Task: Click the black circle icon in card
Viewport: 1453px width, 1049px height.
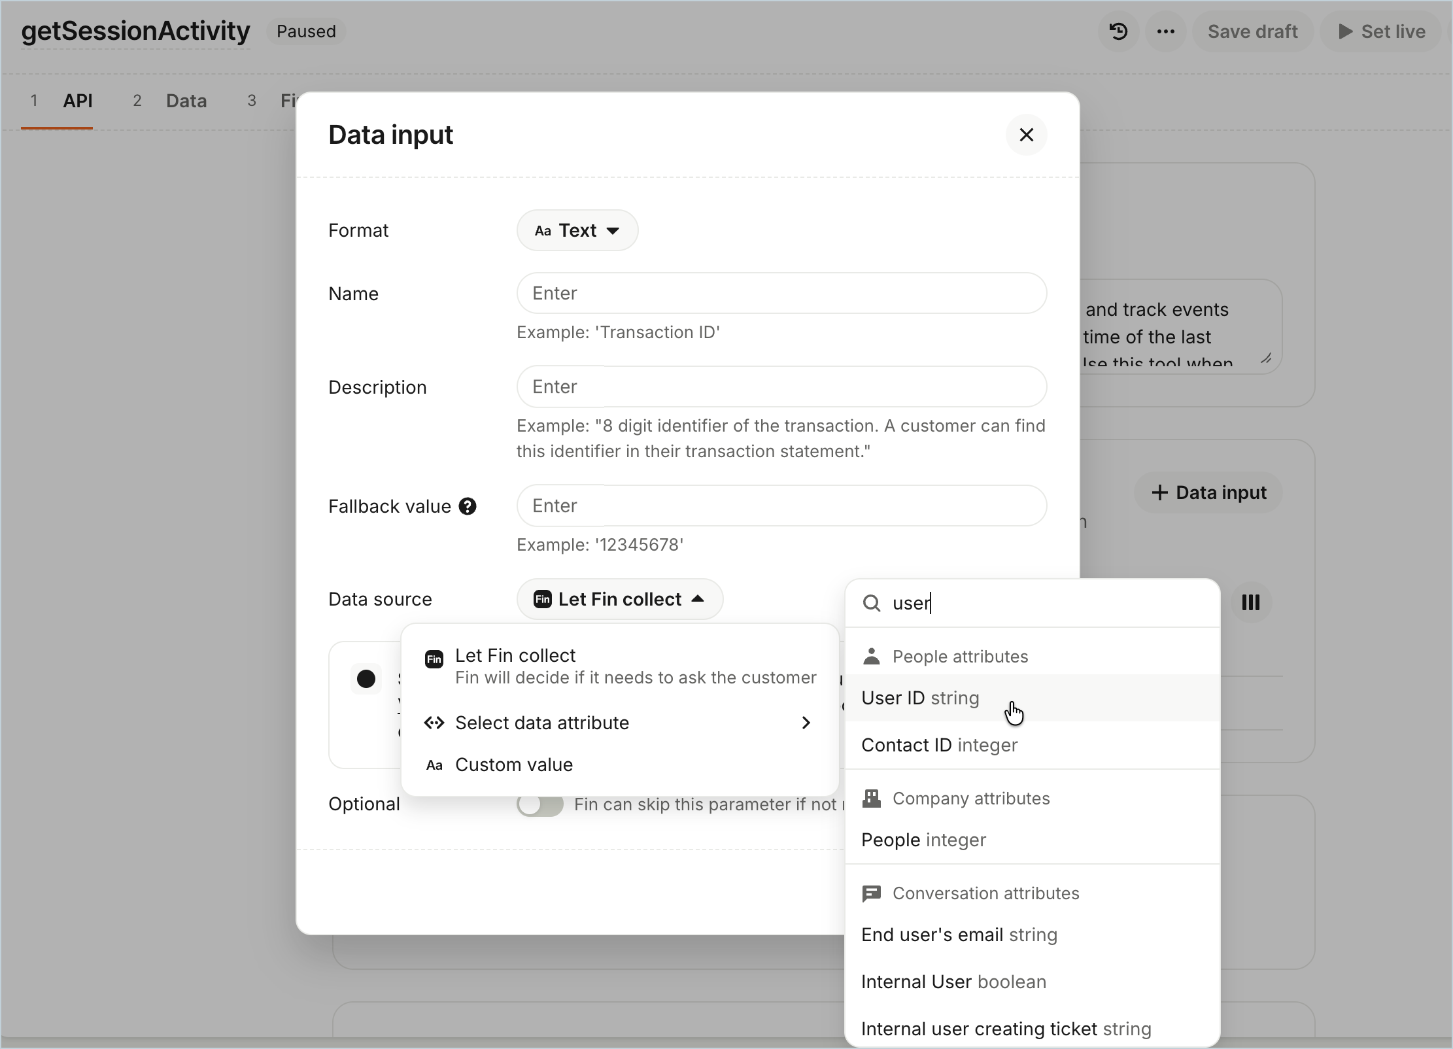Action: (366, 679)
